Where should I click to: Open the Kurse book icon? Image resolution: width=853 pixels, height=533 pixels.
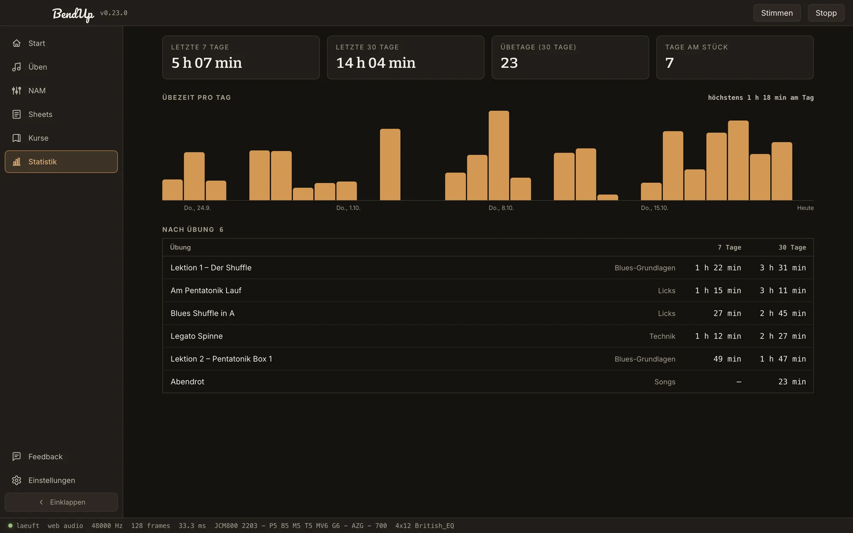coord(17,138)
